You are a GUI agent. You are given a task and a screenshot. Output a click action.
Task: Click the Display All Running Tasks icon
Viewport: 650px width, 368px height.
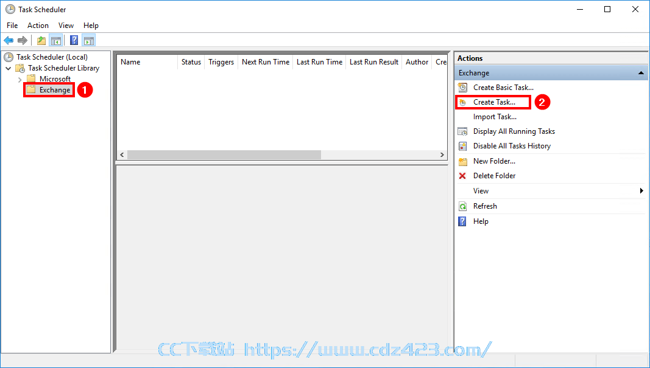tap(462, 131)
